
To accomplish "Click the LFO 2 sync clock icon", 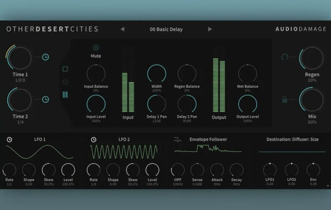I will tap(94, 140).
